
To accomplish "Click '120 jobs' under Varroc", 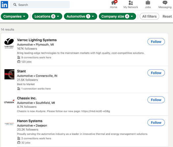I will (x=26, y=62).
